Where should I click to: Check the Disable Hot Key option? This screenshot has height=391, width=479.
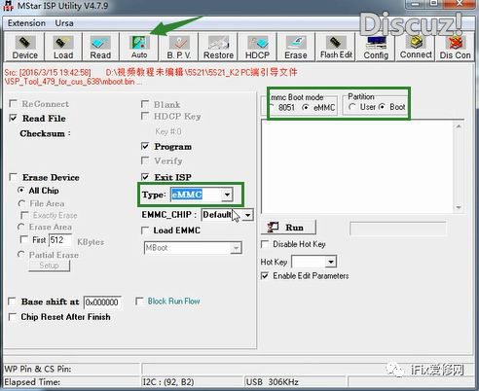click(x=265, y=244)
